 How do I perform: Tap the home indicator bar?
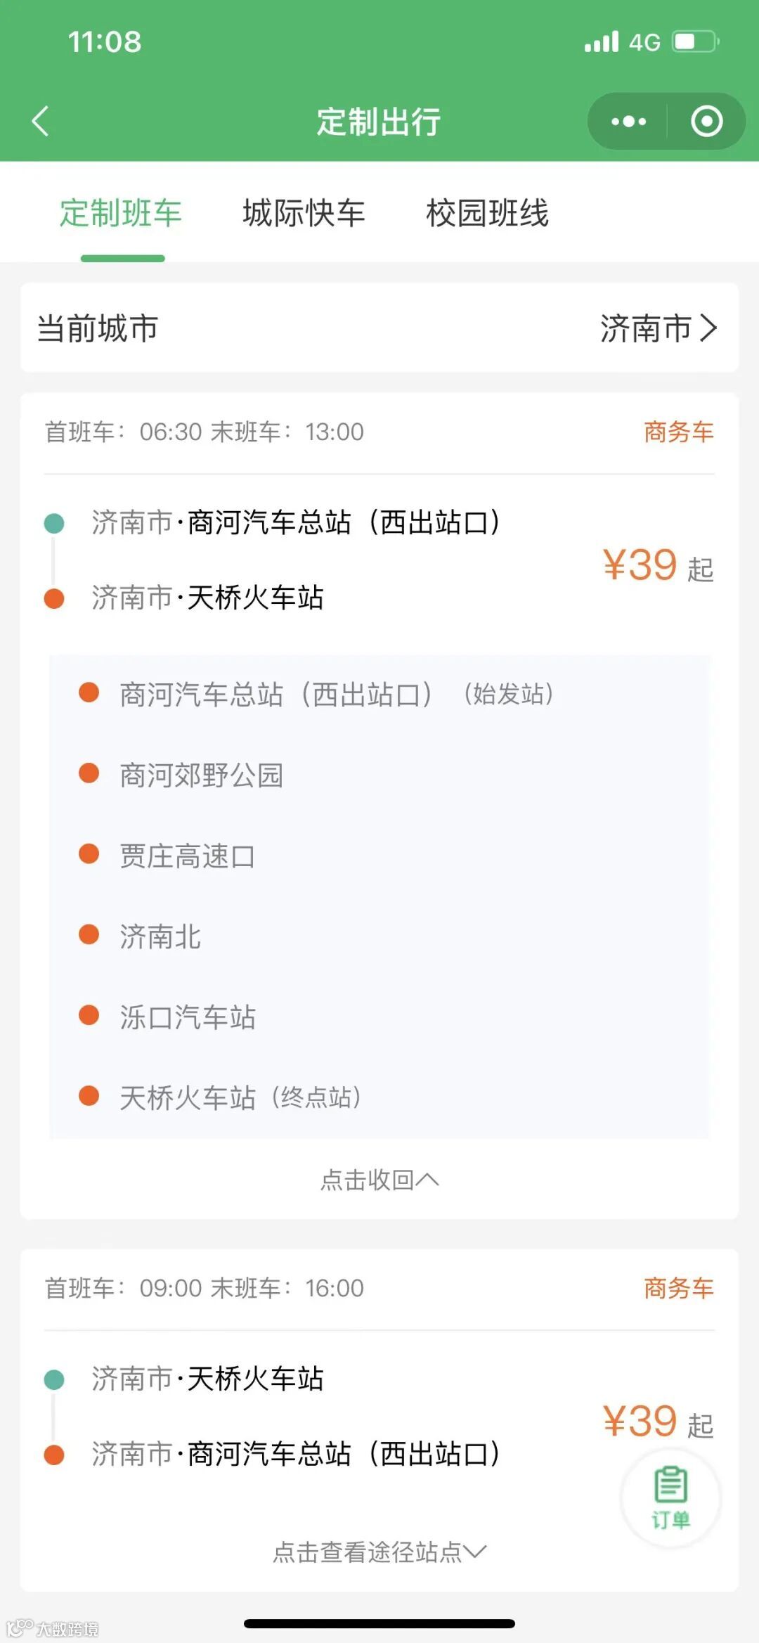pos(379,1623)
